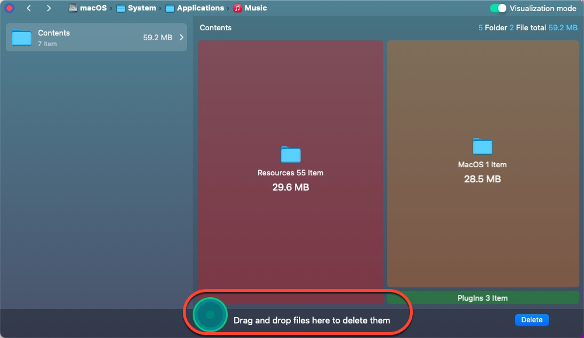Click the Applications folder icon in breadcrumb
This screenshot has height=338, width=584.
click(170, 8)
